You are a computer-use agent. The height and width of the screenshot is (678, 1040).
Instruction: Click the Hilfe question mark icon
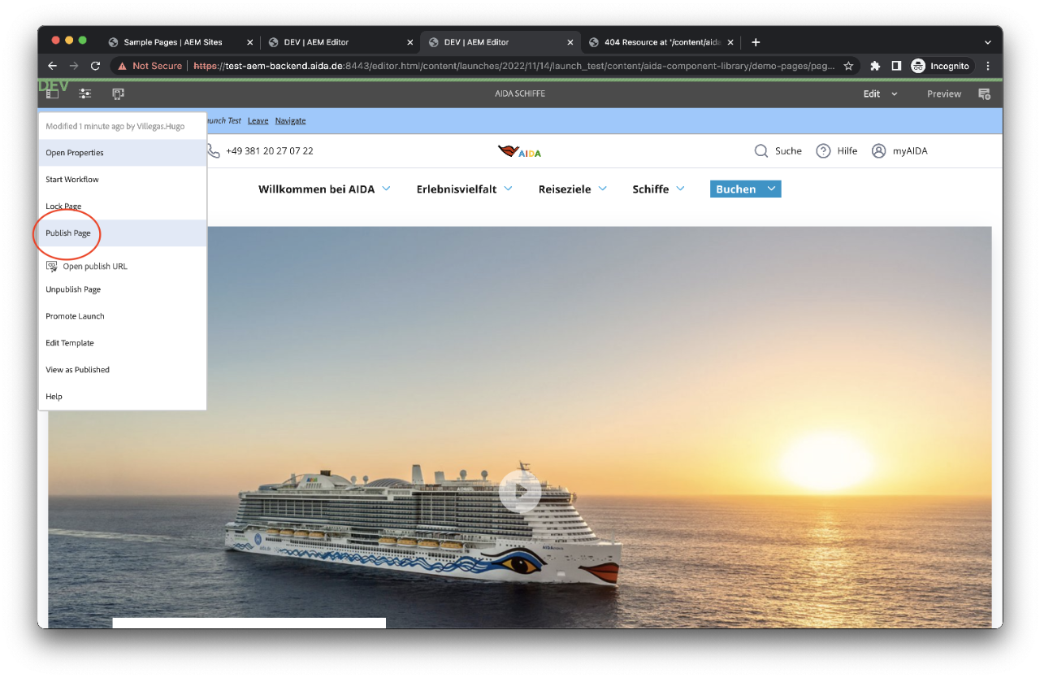(824, 150)
